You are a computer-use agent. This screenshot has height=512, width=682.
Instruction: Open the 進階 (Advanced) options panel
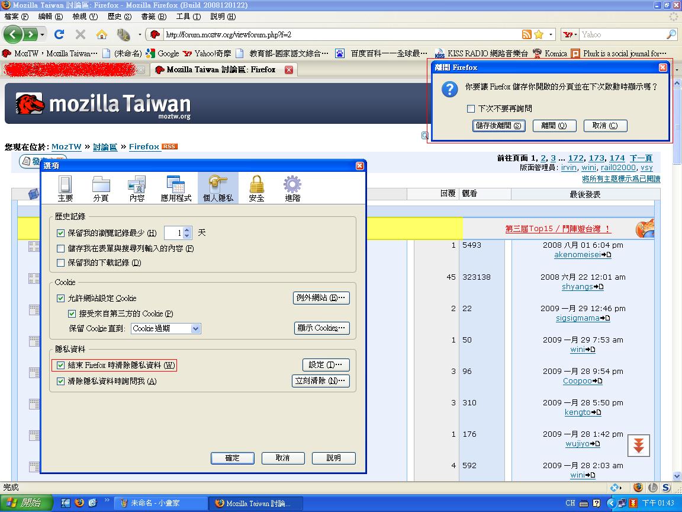point(292,189)
